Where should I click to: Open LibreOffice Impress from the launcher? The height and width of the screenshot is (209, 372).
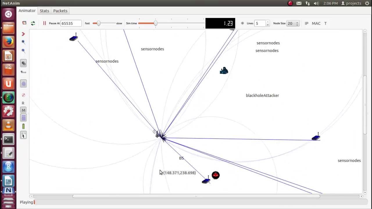coord(8,56)
